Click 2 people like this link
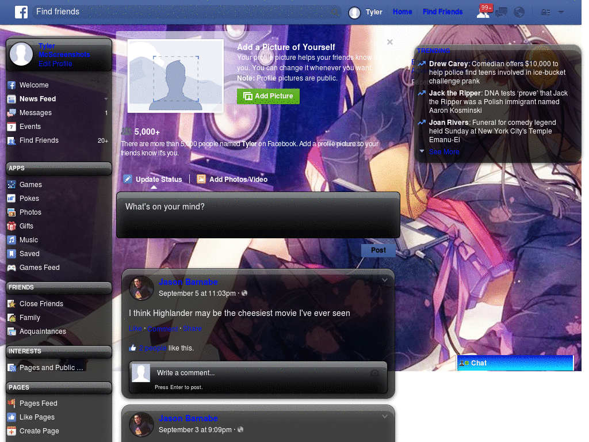 coord(153,348)
